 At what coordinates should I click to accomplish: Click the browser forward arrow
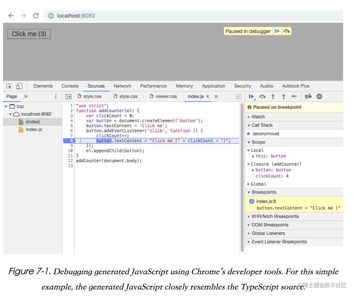pos(23,15)
